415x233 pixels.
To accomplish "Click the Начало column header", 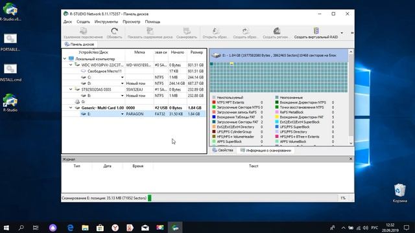I will 177,52.
